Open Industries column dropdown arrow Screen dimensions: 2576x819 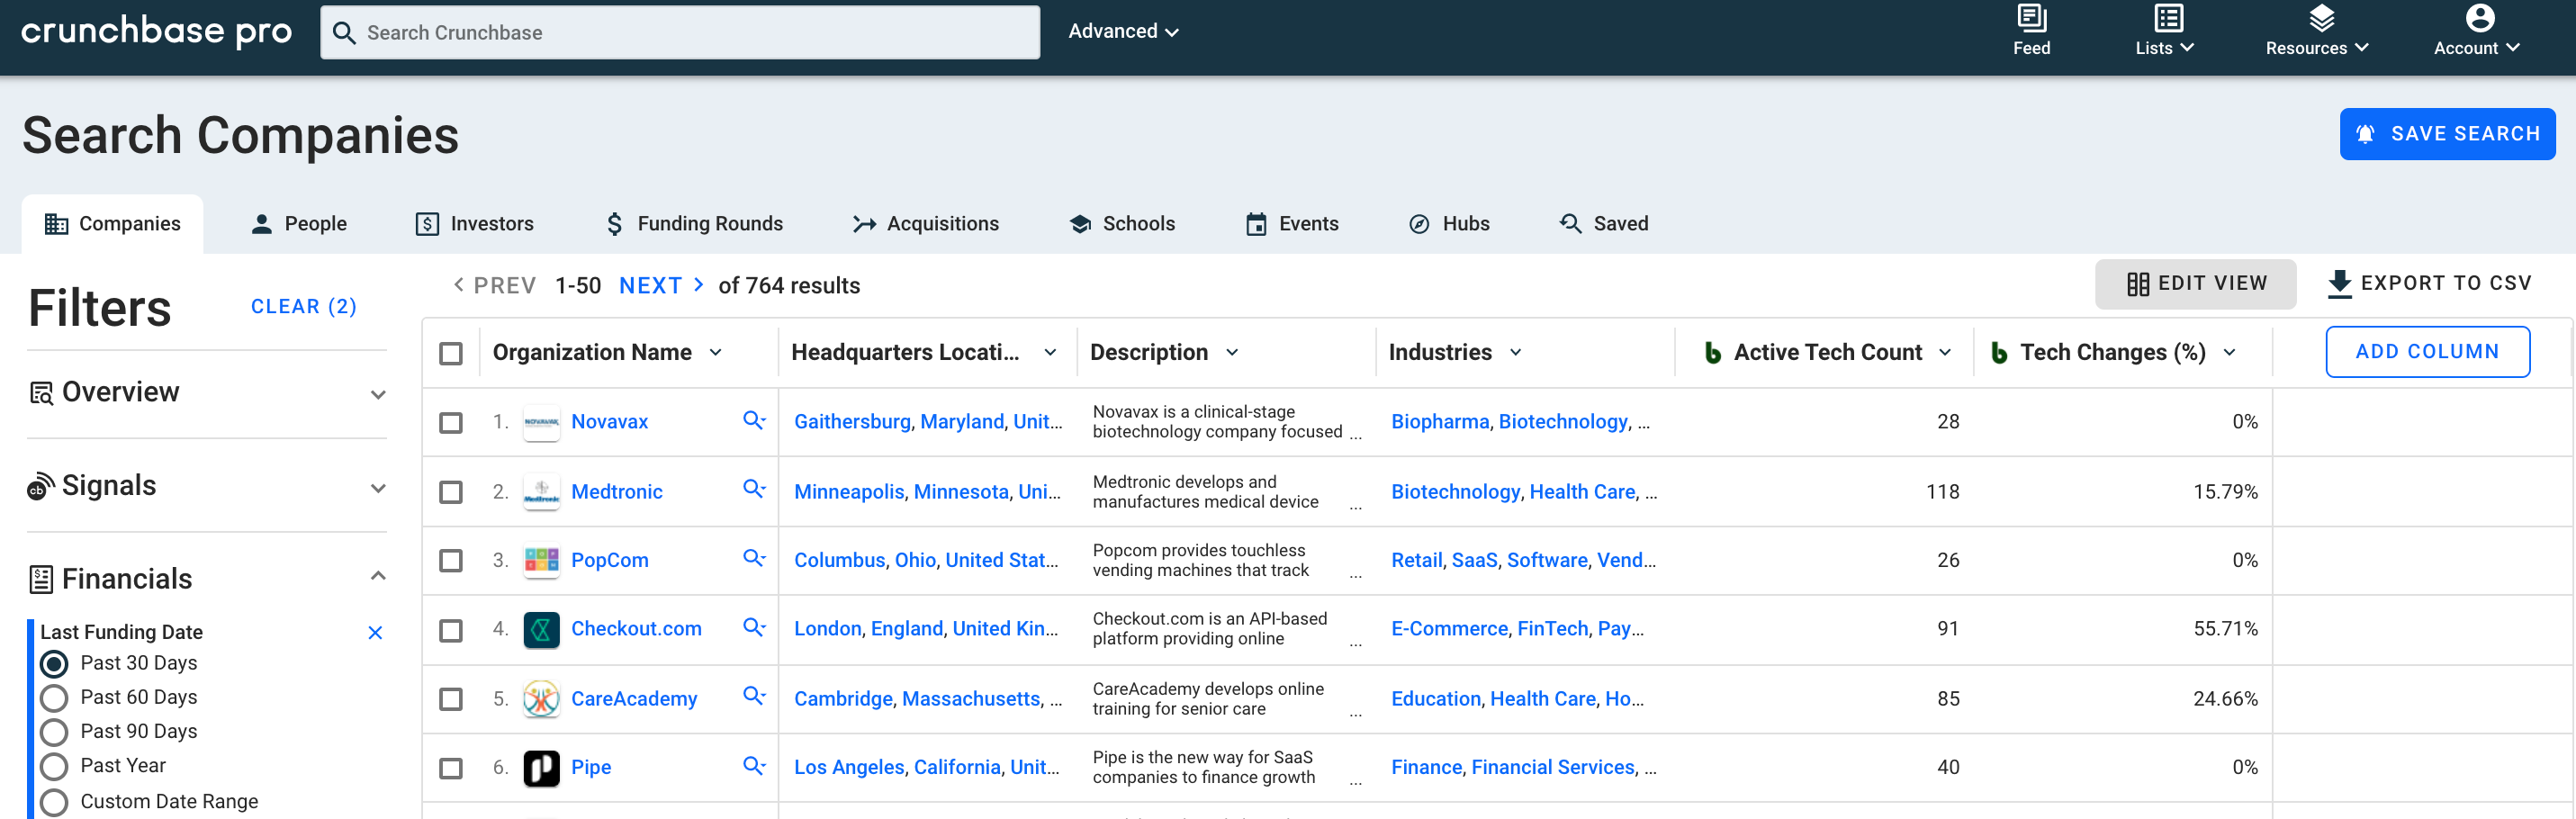click(x=1515, y=353)
